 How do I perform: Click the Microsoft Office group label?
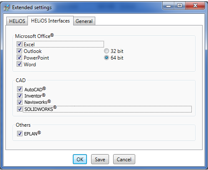[x=34, y=36]
